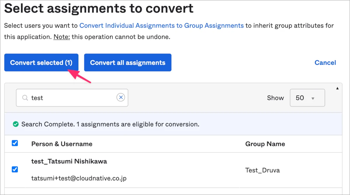Click the underlined Note: text
Viewport: 350px width, 195px height.
click(62, 37)
